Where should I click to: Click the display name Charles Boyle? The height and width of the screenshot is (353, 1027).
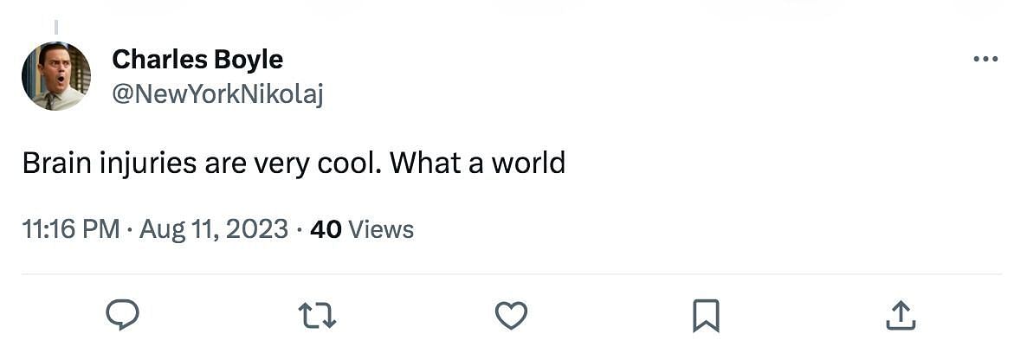pyautogui.click(x=197, y=60)
